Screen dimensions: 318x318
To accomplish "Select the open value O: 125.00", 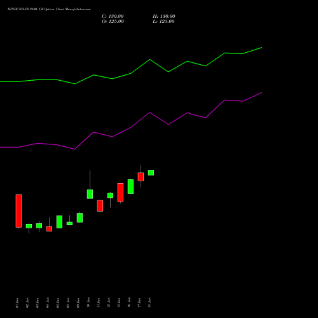I will click(113, 22).
